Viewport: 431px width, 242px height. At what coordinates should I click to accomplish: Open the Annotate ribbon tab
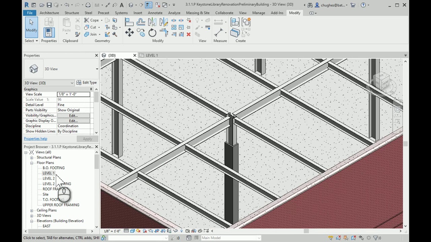[155, 13]
